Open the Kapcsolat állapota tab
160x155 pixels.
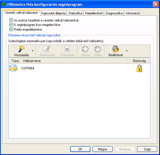(53, 13)
